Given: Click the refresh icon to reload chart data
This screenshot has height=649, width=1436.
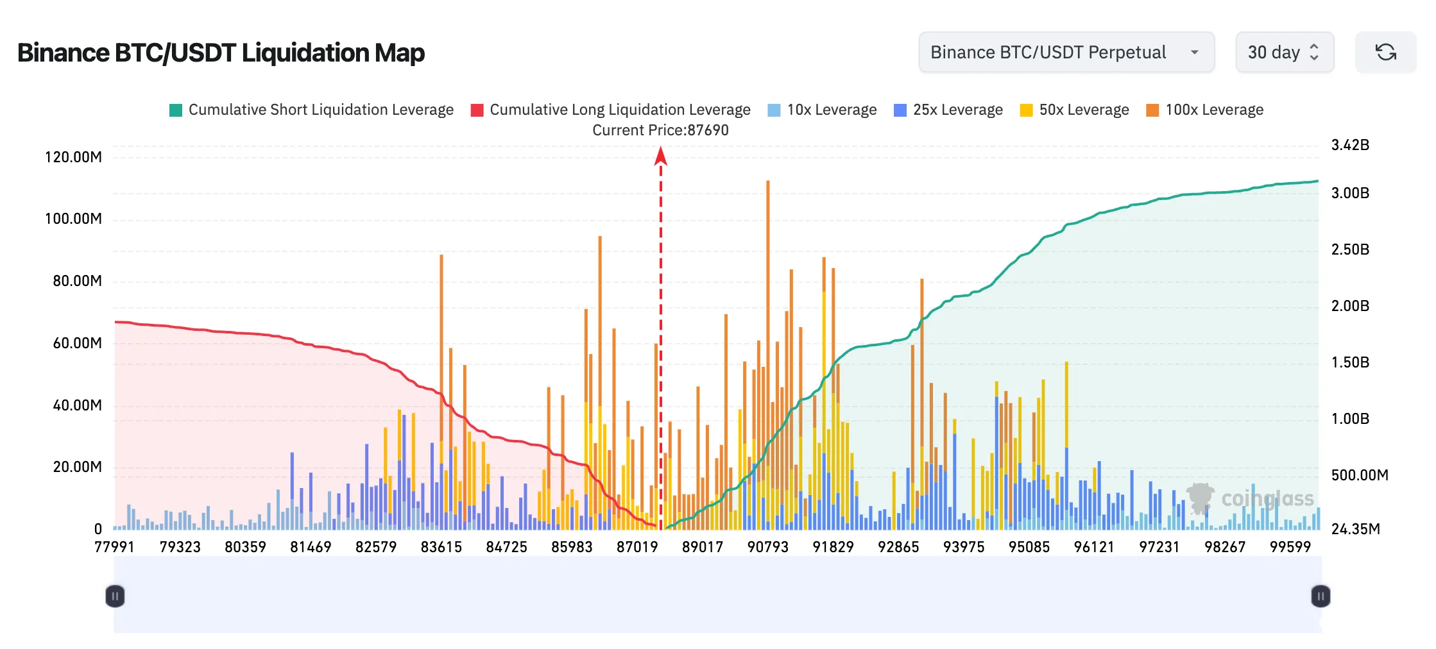Looking at the screenshot, I should tap(1385, 52).
